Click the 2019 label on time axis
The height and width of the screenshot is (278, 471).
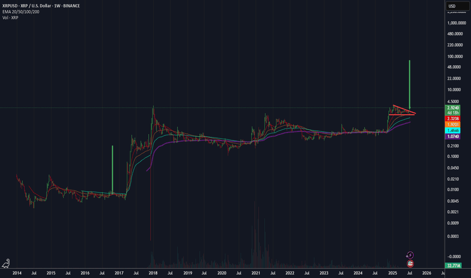tap(187, 273)
